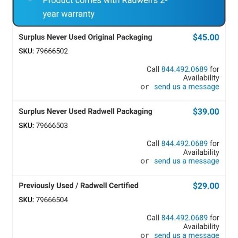Click Surplus Never Used Original Packaging heading
Screen dimensions: 238x238
86,37
